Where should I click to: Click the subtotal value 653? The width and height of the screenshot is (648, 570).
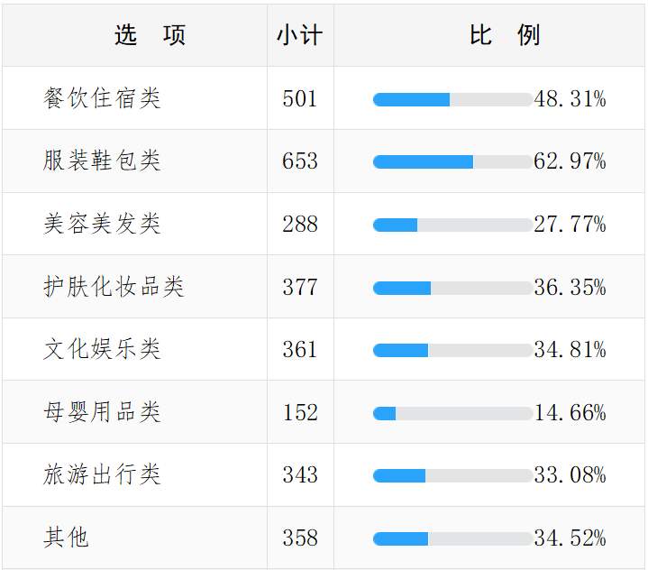point(300,161)
